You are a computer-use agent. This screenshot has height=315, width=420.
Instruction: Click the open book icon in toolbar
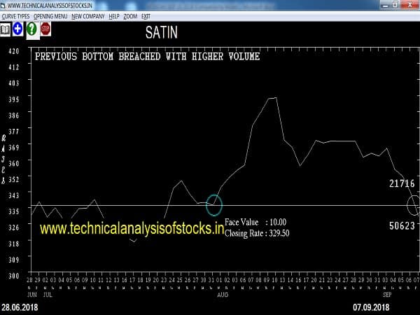click(x=6, y=29)
